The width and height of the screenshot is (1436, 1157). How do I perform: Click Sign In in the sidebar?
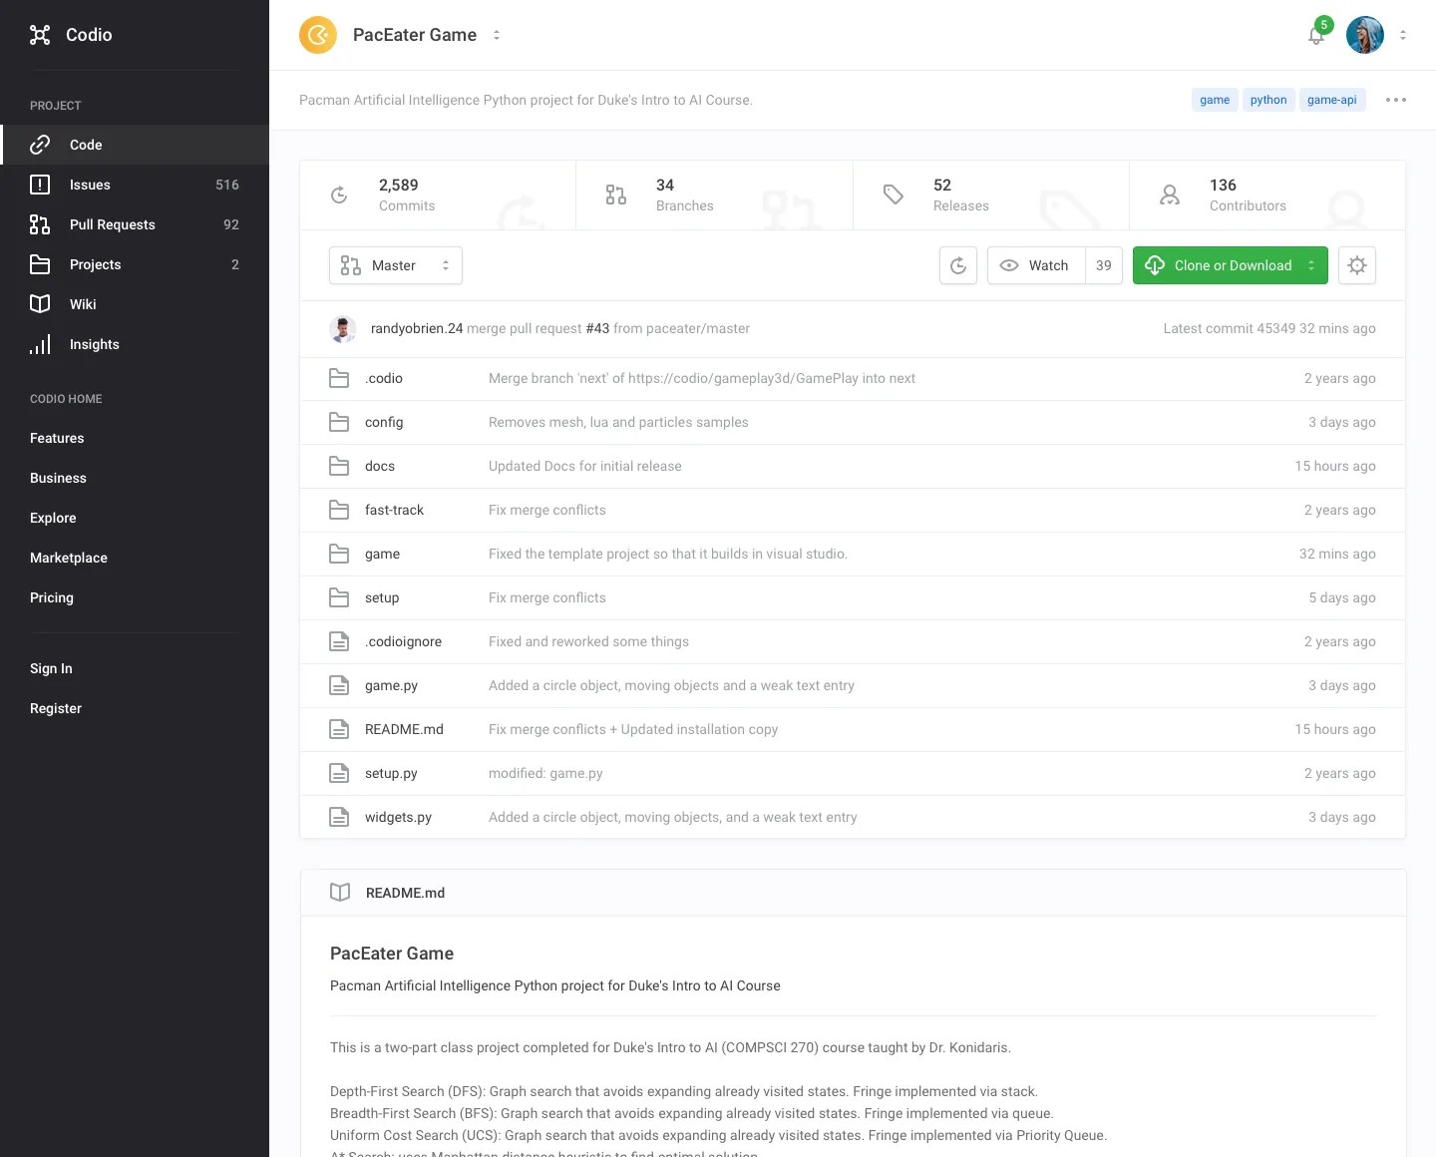[51, 668]
